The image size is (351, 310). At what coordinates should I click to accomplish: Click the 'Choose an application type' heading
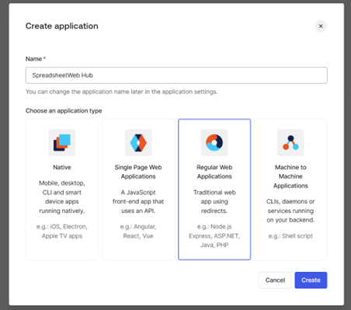click(x=64, y=111)
